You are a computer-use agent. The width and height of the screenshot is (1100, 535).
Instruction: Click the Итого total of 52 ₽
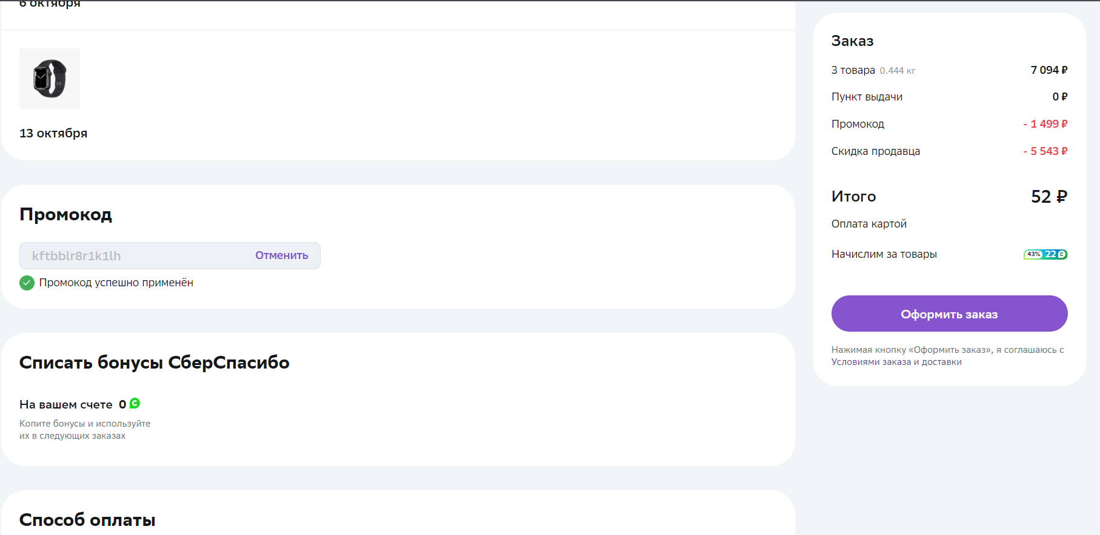coord(1049,197)
